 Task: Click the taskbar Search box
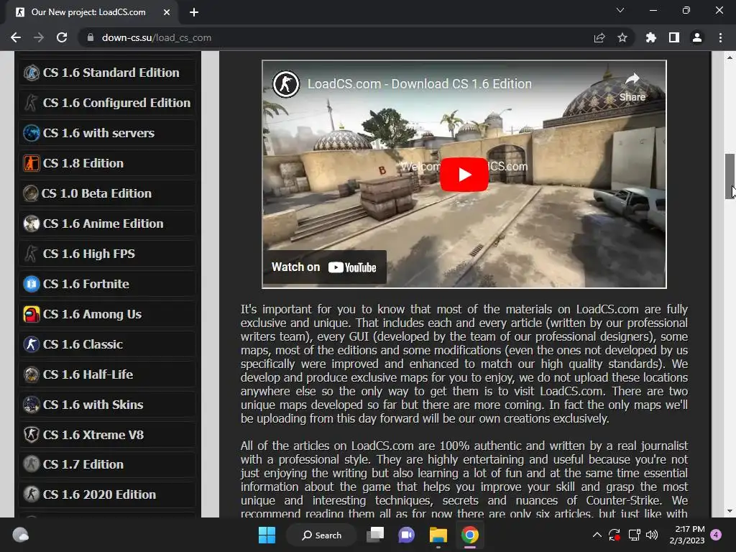322,535
